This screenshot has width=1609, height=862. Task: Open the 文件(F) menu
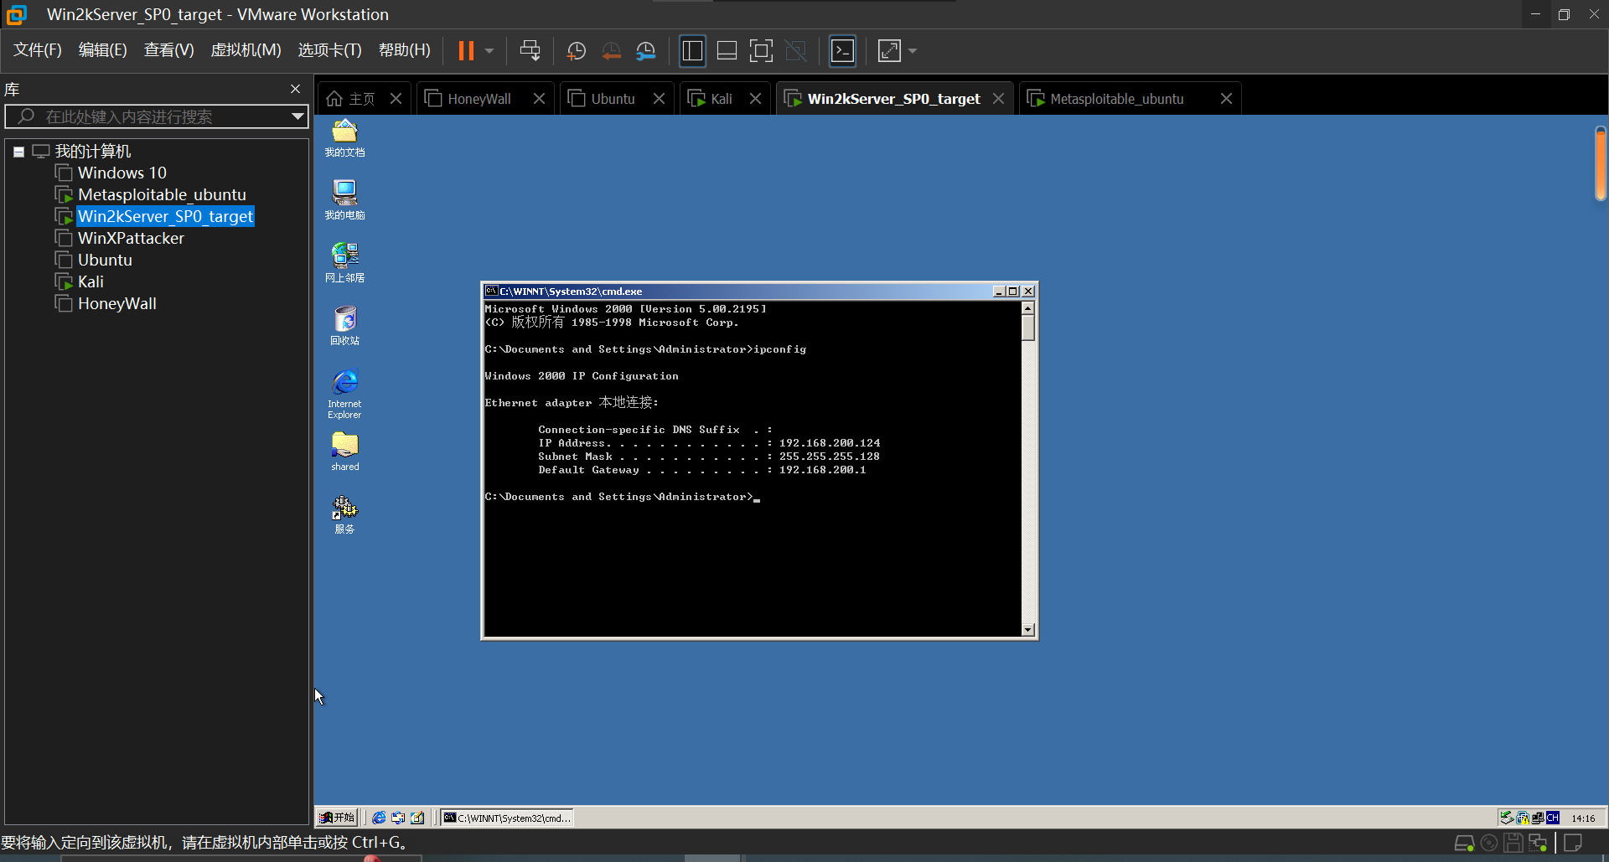[x=38, y=50]
